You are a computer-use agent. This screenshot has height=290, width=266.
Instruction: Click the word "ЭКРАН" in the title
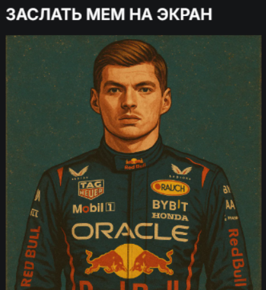184,14
